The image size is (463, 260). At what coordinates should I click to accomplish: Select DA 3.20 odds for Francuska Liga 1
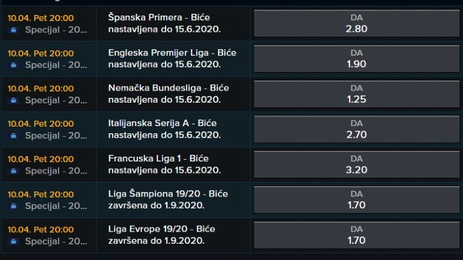(356, 164)
